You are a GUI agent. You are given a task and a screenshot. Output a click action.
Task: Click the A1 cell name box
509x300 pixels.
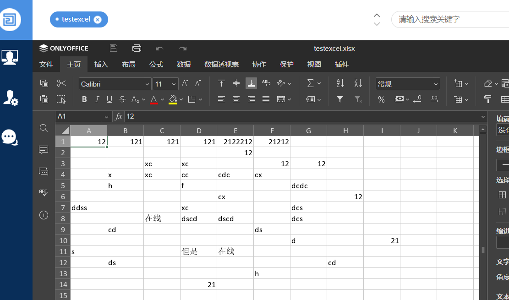point(83,116)
